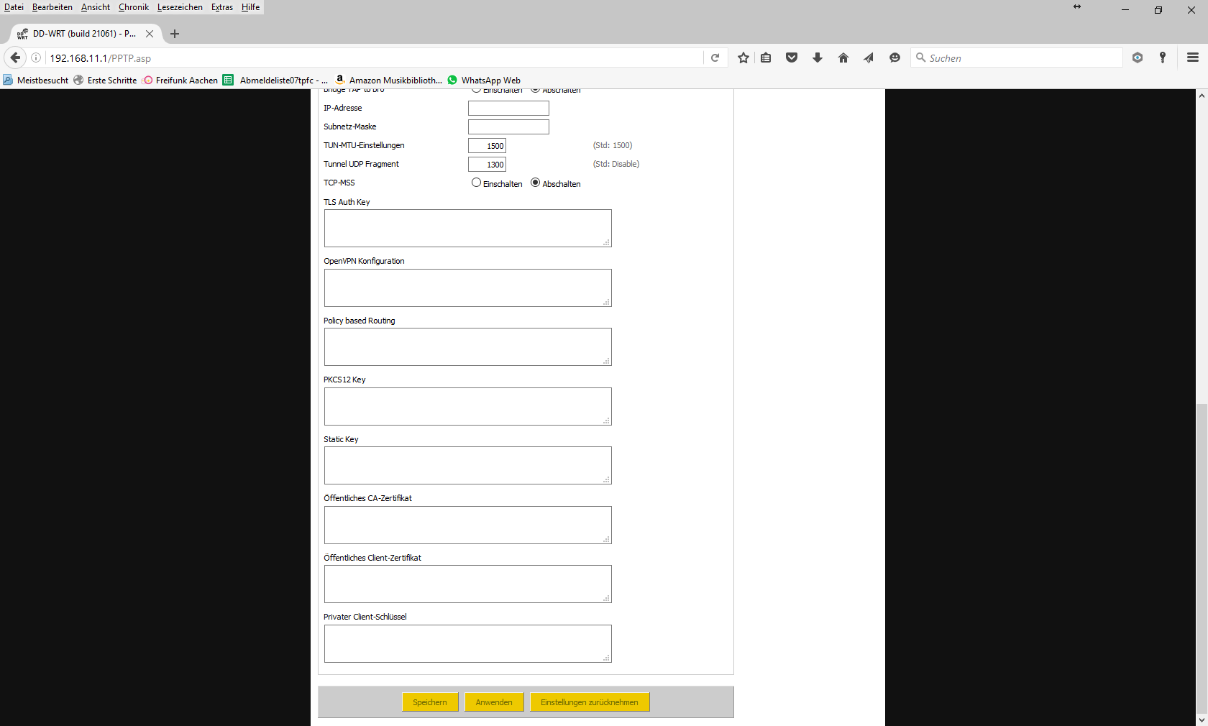Click the page scrollbar down arrow

pos(1202,719)
